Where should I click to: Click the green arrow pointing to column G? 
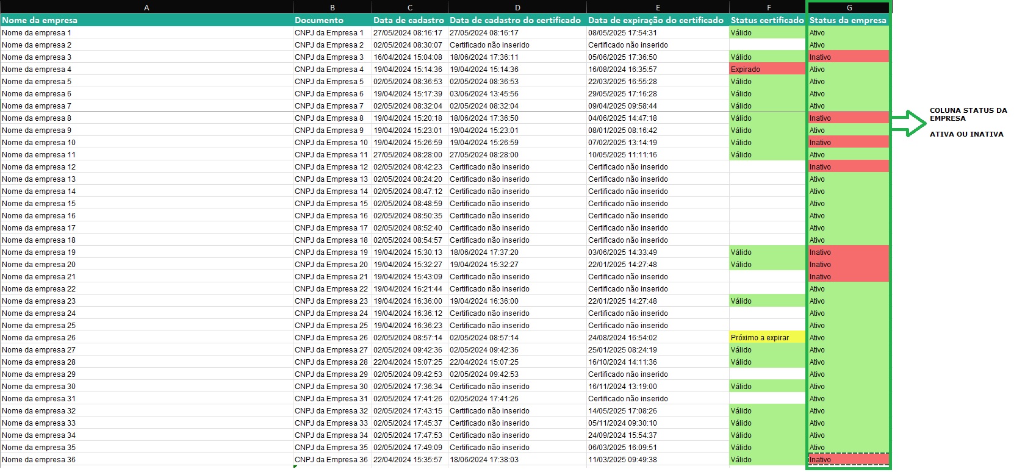tap(909, 123)
